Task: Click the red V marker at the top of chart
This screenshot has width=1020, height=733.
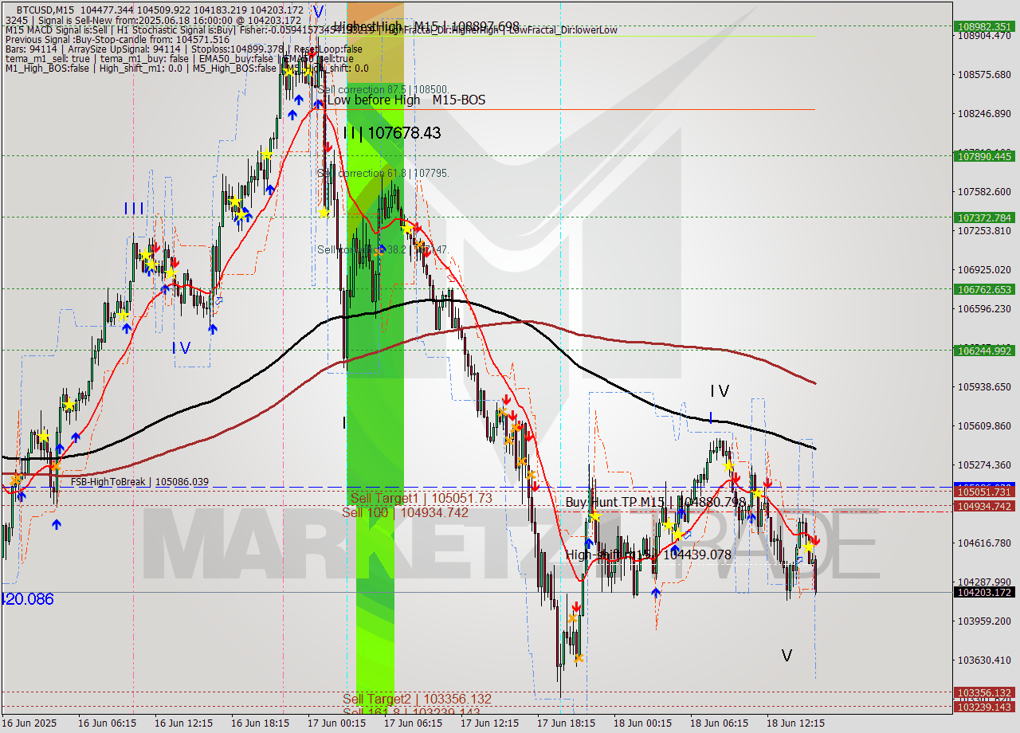Action: (x=317, y=11)
